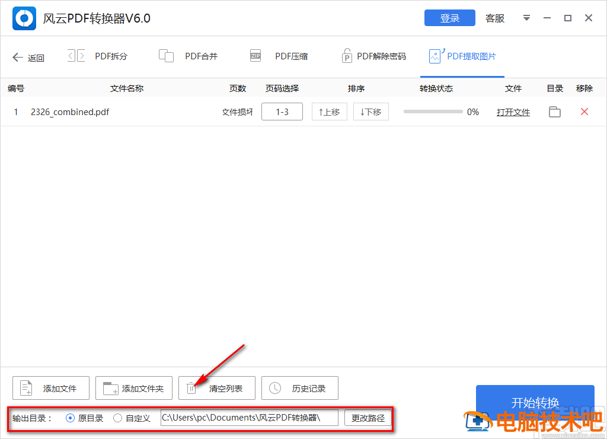
Task: Close the 风云PDF转换器 window
Action: click(589, 18)
